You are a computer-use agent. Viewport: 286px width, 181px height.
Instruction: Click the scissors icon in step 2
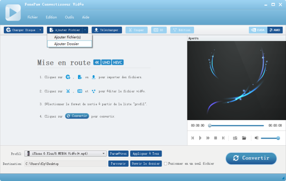pos(68,91)
